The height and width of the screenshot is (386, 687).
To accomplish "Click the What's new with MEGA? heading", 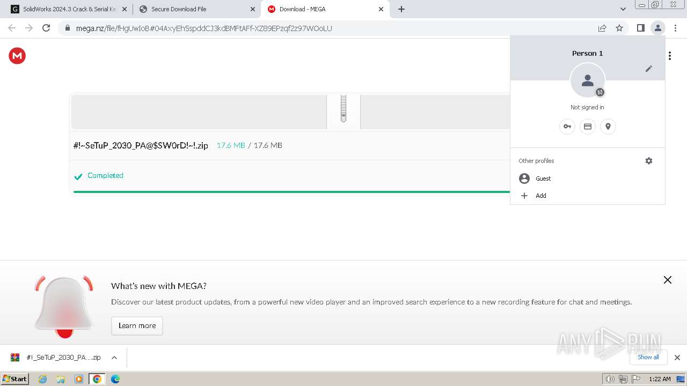I will [x=159, y=286].
